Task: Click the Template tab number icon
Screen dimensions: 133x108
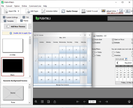Action: (5, 21)
